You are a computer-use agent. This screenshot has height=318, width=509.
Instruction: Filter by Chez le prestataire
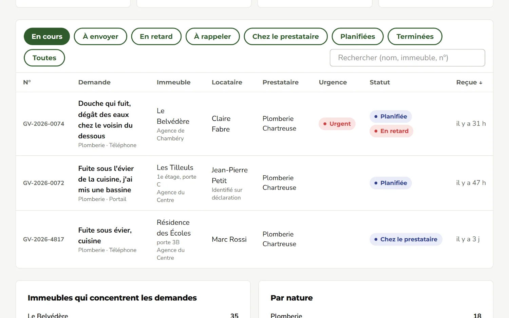coord(286,36)
